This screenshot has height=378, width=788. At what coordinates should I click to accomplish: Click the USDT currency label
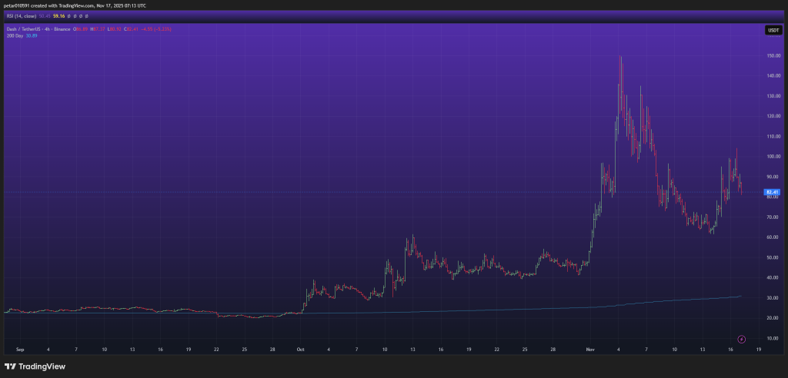(x=773, y=30)
